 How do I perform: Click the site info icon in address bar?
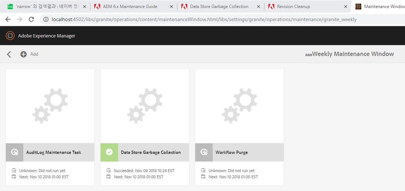tap(46, 19)
